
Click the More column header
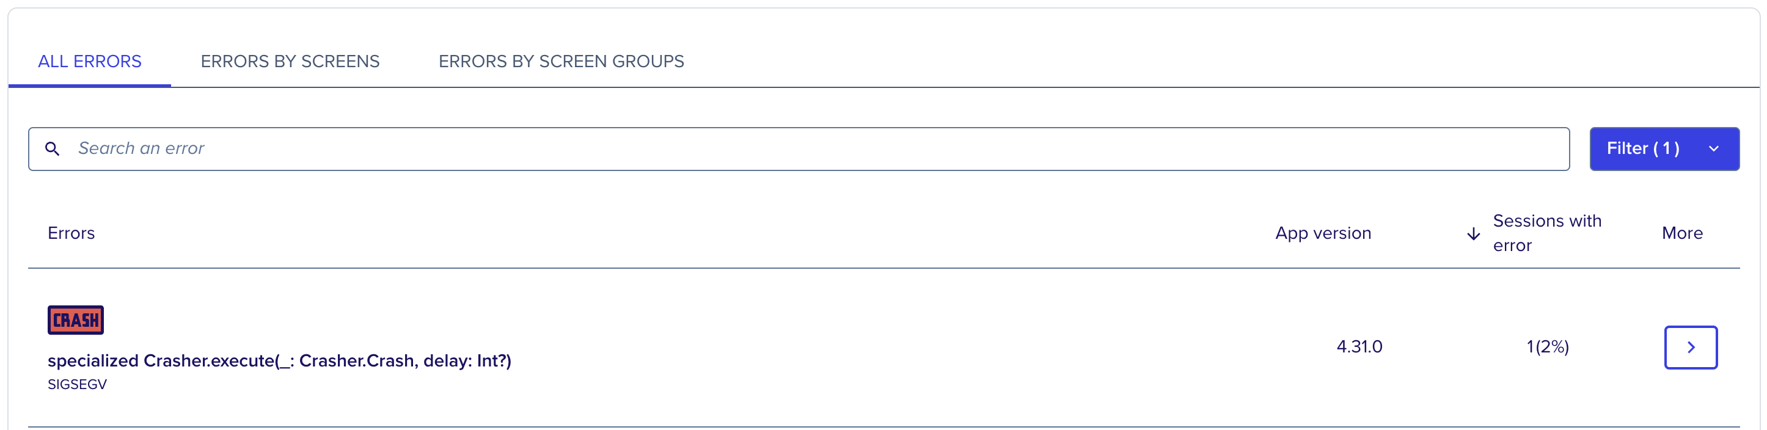[x=1682, y=233]
